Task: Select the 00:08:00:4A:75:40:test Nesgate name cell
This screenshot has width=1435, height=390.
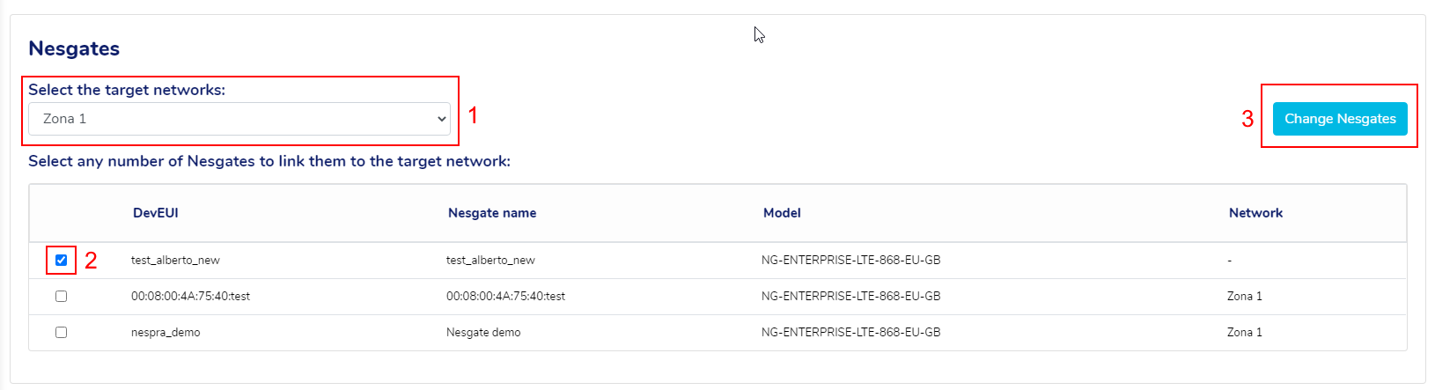Action: tap(505, 297)
